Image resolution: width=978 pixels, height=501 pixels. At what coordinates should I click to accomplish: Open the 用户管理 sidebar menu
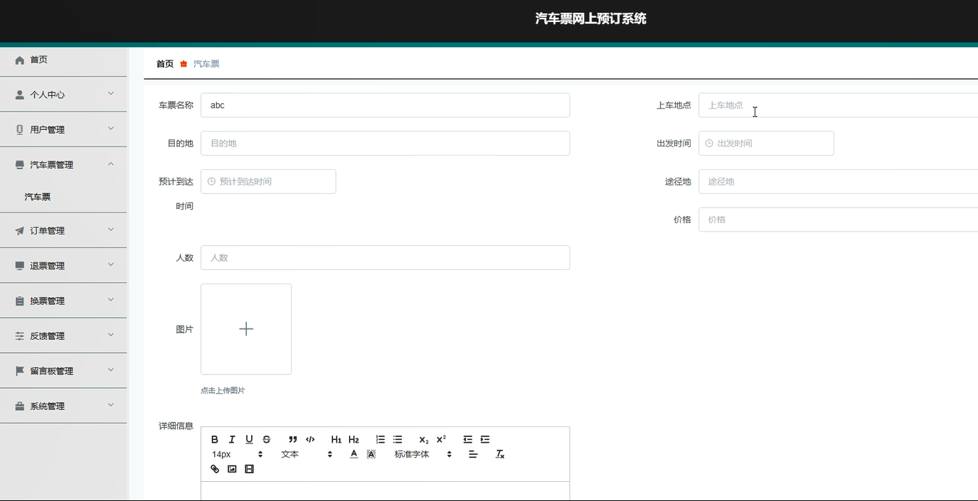coord(63,129)
